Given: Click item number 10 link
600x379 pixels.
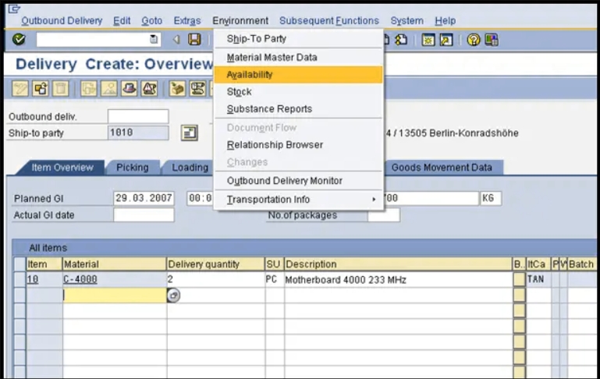Looking at the screenshot, I should point(33,279).
